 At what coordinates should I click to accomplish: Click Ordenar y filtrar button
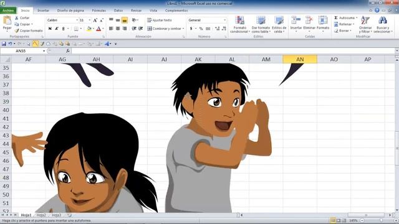[365, 25]
